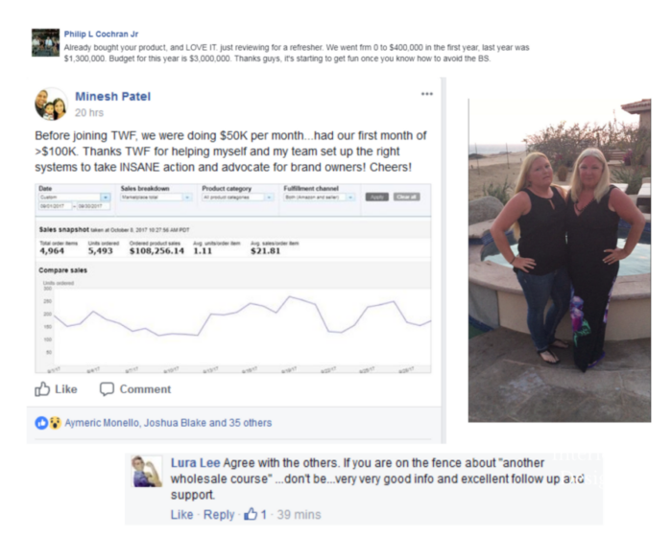Open the three-dot options menu on post

click(x=427, y=94)
